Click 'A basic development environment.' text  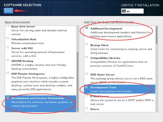click(111, 91)
